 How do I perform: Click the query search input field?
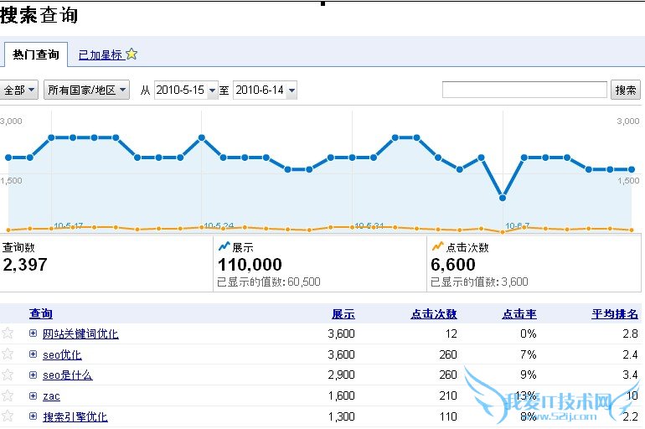click(x=524, y=90)
